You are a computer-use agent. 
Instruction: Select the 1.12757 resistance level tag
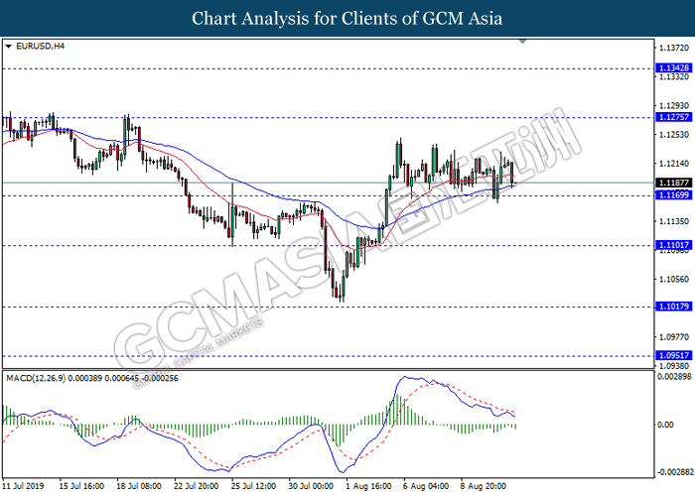click(x=673, y=116)
